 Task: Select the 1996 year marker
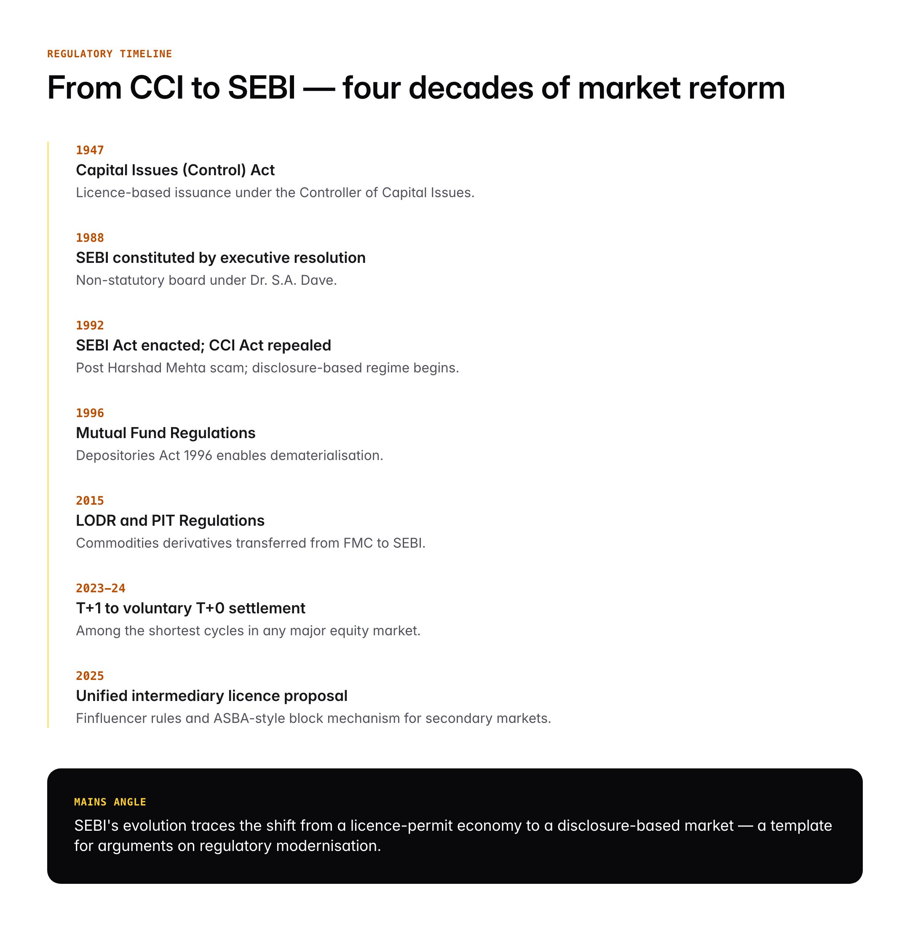click(90, 413)
